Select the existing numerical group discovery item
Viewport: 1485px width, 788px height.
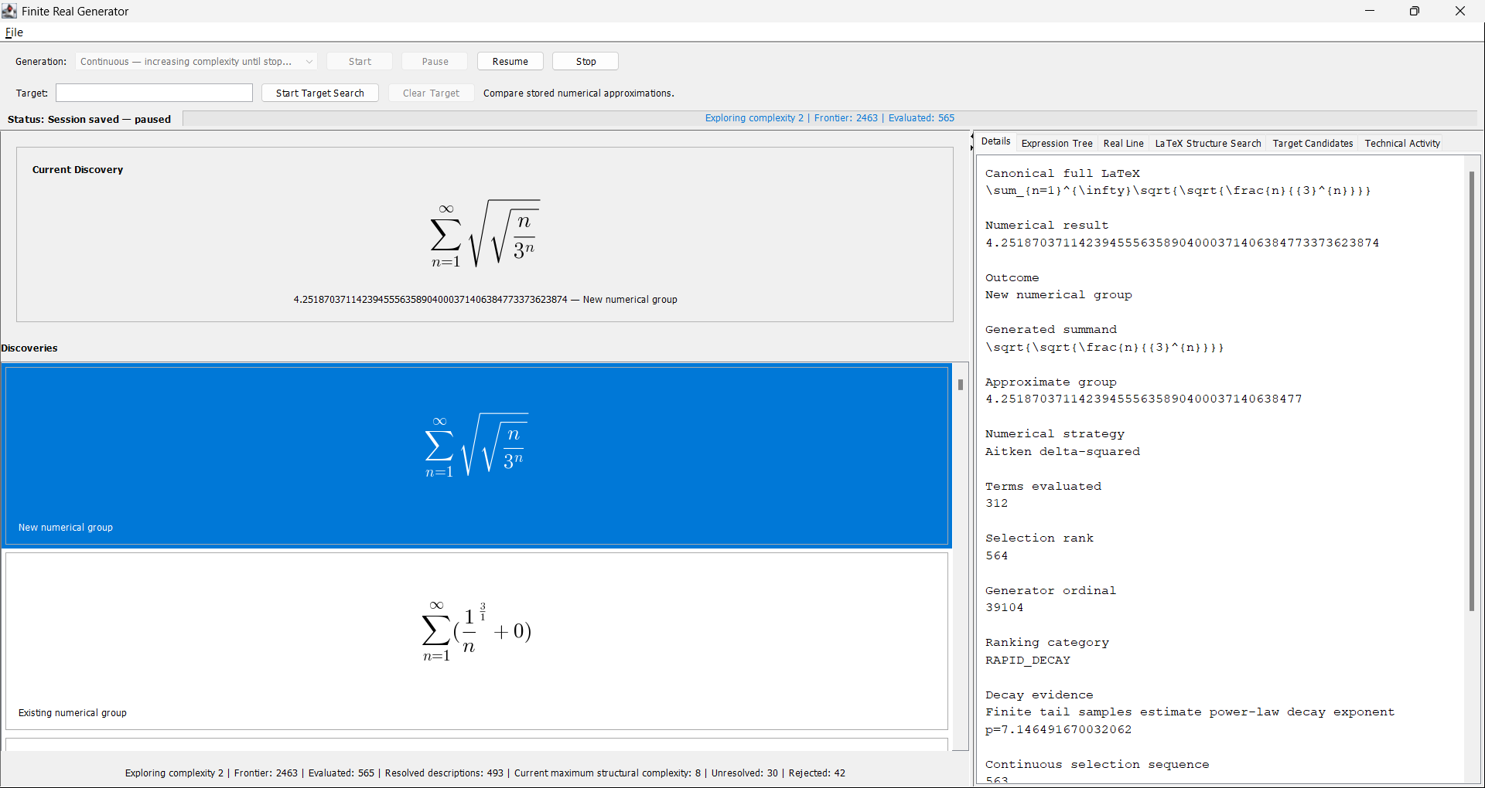[x=476, y=640]
